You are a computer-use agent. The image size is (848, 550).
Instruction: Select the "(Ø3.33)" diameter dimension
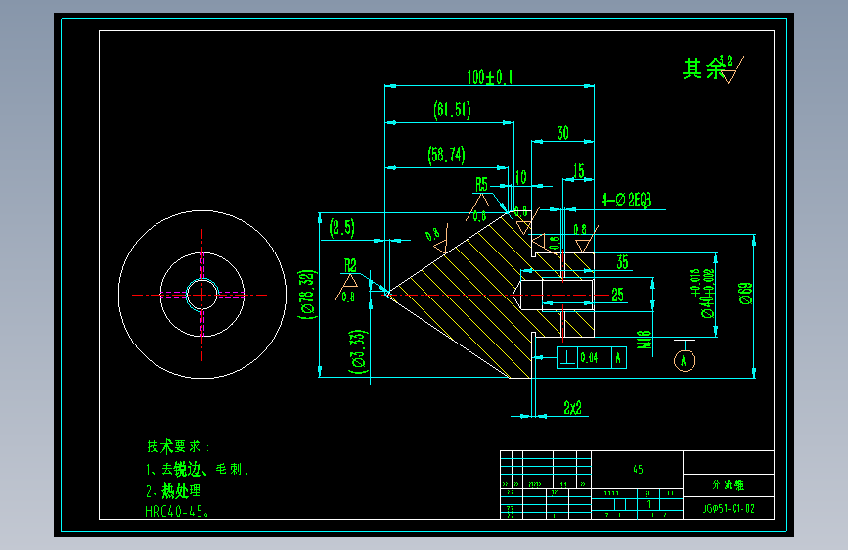[x=358, y=351]
